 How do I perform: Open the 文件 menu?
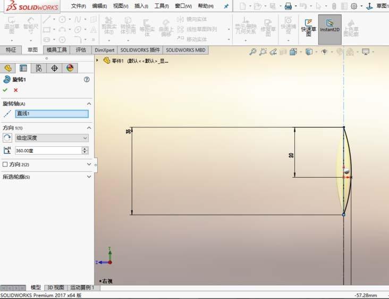pyautogui.click(x=79, y=6)
